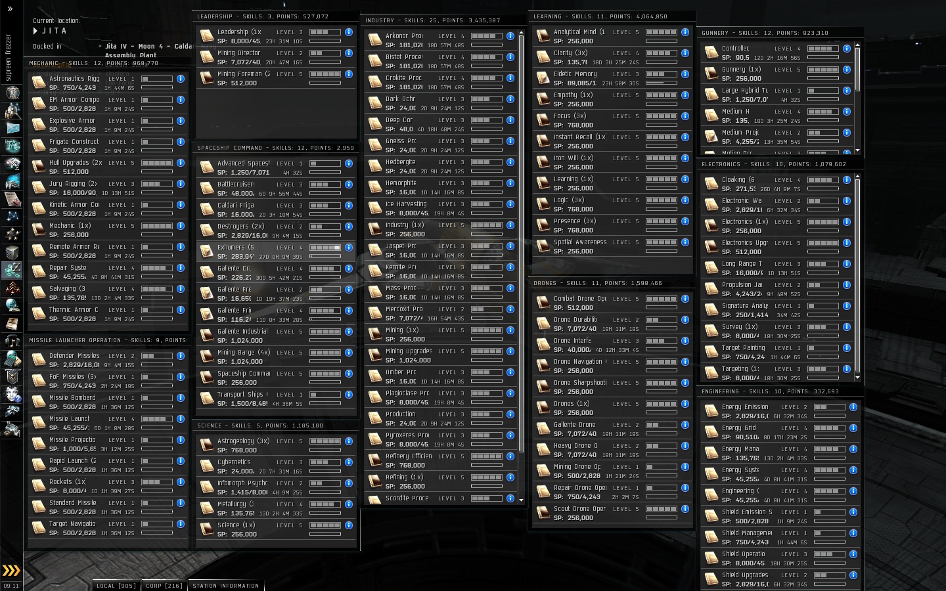Collapse the Learning skill group header
Viewport: 946px width, 591px height.
[612, 16]
